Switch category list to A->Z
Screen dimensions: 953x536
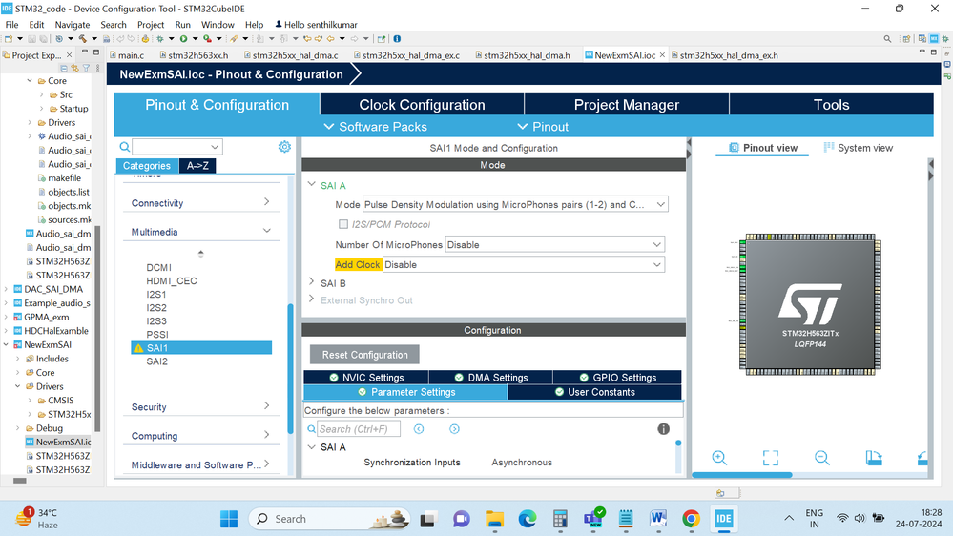click(197, 165)
